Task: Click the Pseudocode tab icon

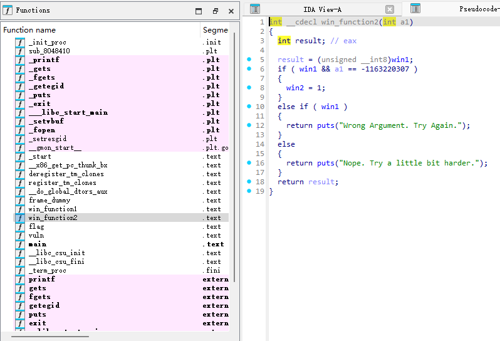Action: click(415, 9)
